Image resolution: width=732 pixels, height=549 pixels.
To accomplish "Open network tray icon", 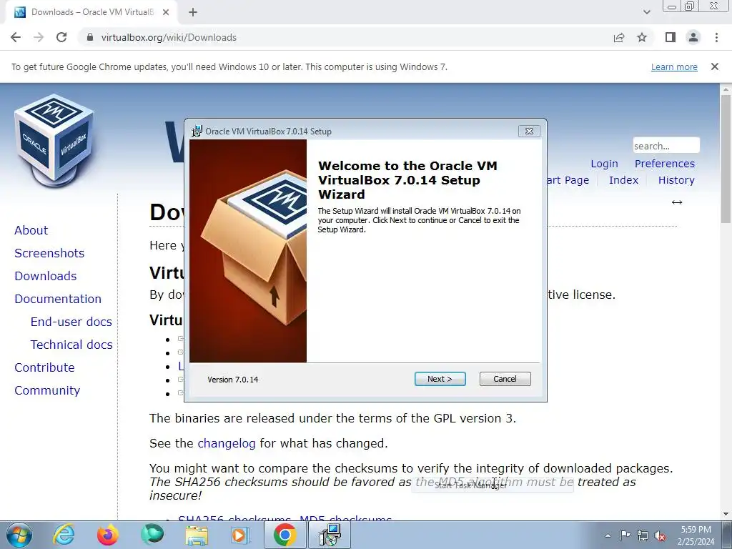I will pyautogui.click(x=643, y=535).
